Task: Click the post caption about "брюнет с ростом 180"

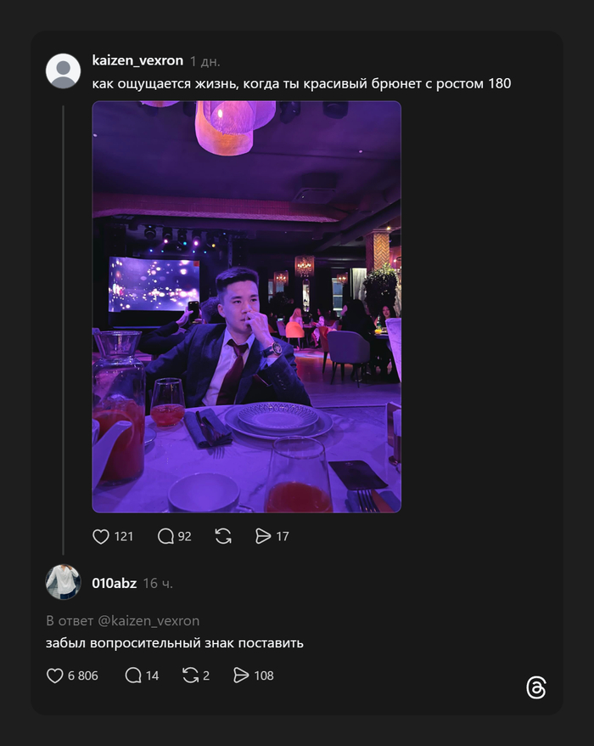Action: [301, 83]
